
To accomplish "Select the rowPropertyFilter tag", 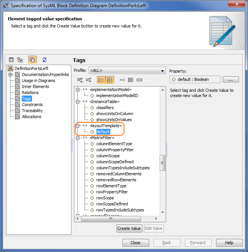I will pos(112,192).
